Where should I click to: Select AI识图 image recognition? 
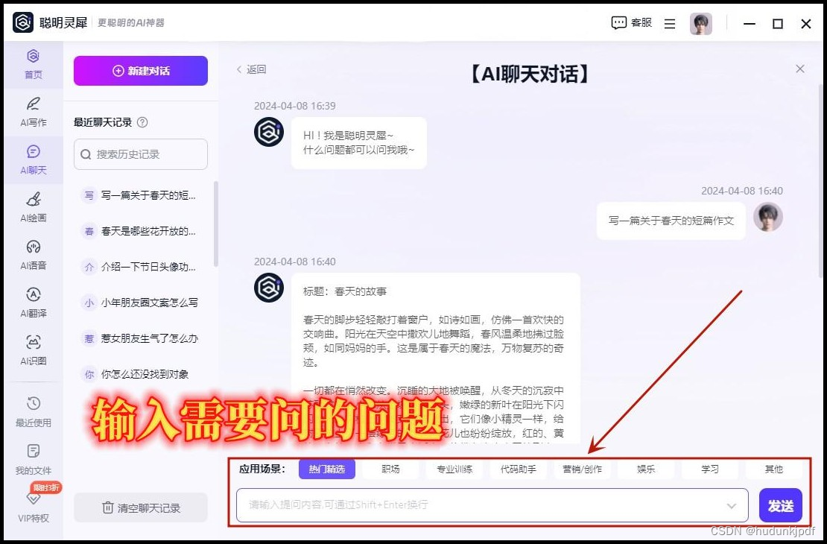[33, 351]
